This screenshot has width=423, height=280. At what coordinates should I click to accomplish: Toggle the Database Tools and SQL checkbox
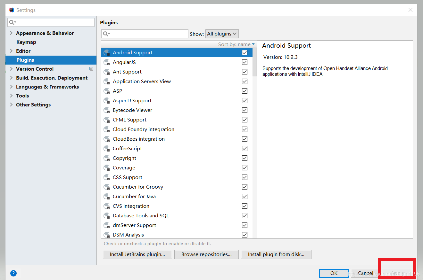(x=245, y=216)
